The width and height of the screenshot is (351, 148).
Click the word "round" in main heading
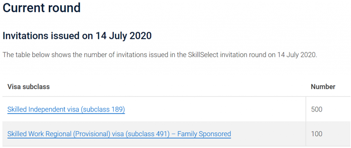pyautogui.click(x=65, y=8)
